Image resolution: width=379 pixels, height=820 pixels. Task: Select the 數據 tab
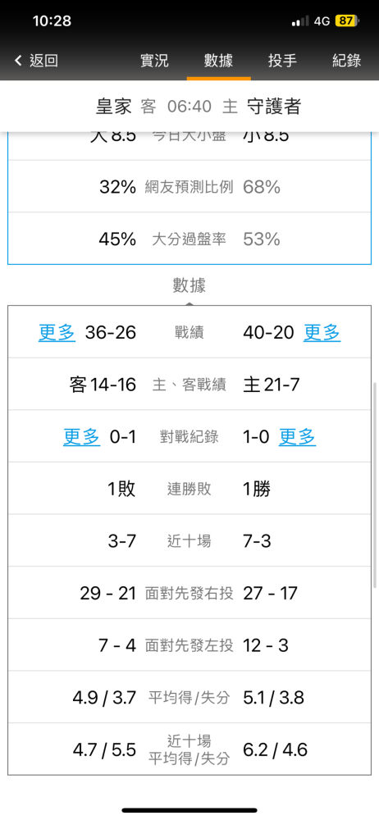(218, 61)
